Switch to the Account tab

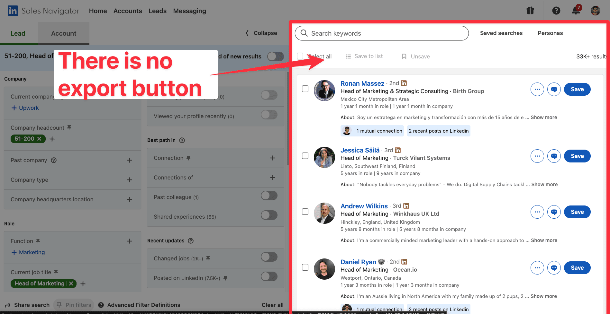point(64,33)
